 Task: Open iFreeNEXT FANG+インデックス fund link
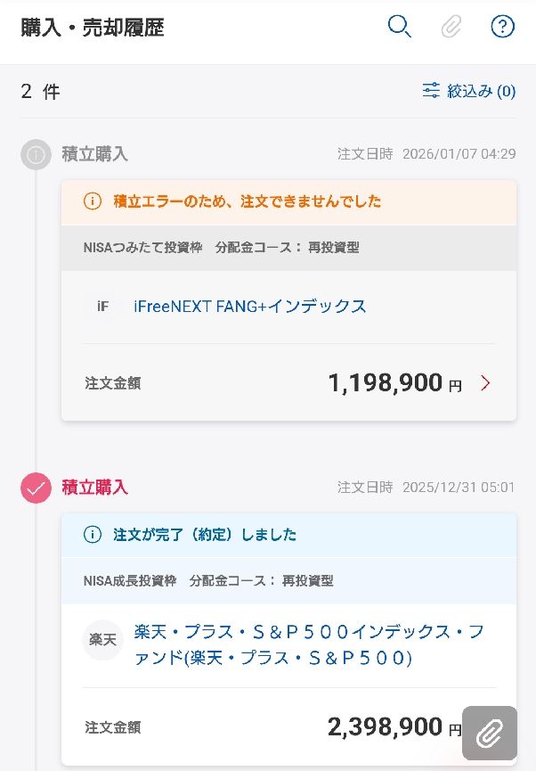(250, 307)
